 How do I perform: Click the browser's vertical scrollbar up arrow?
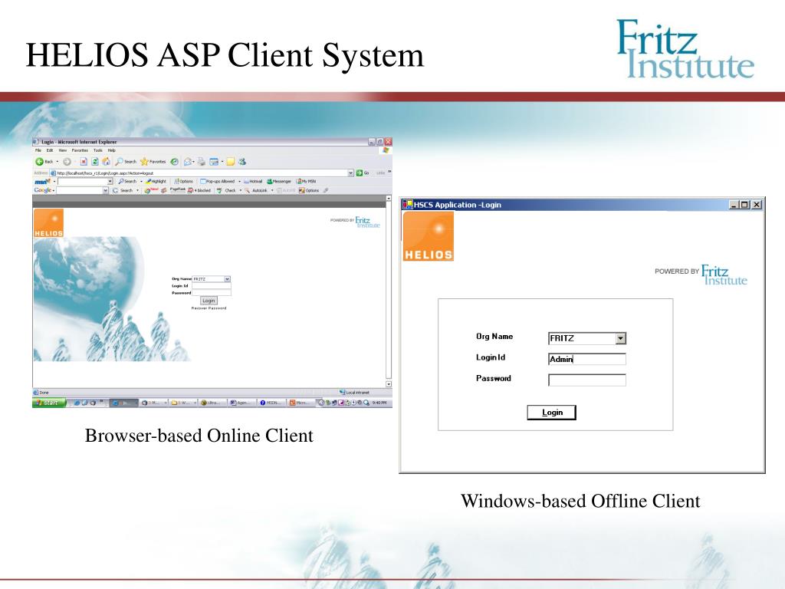(389, 199)
